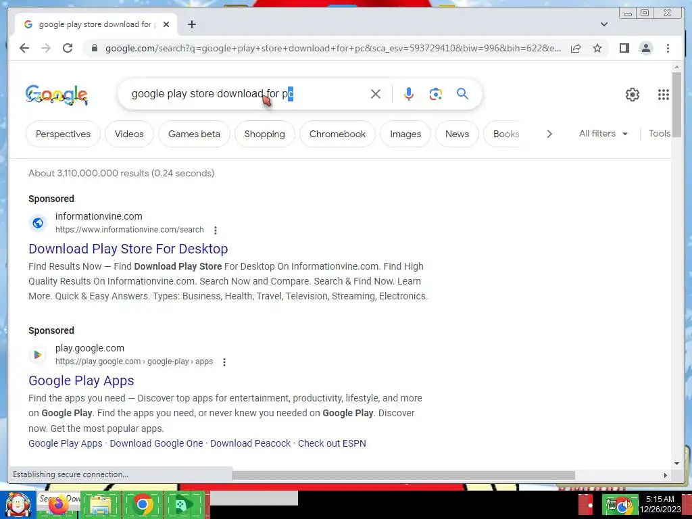Screen dimensions: 692x519
Task: Click the vertical scrollbar down arrow
Action: (676, 464)
